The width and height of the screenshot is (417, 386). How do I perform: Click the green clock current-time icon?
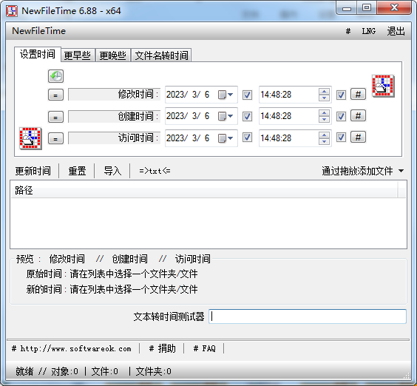(55, 76)
